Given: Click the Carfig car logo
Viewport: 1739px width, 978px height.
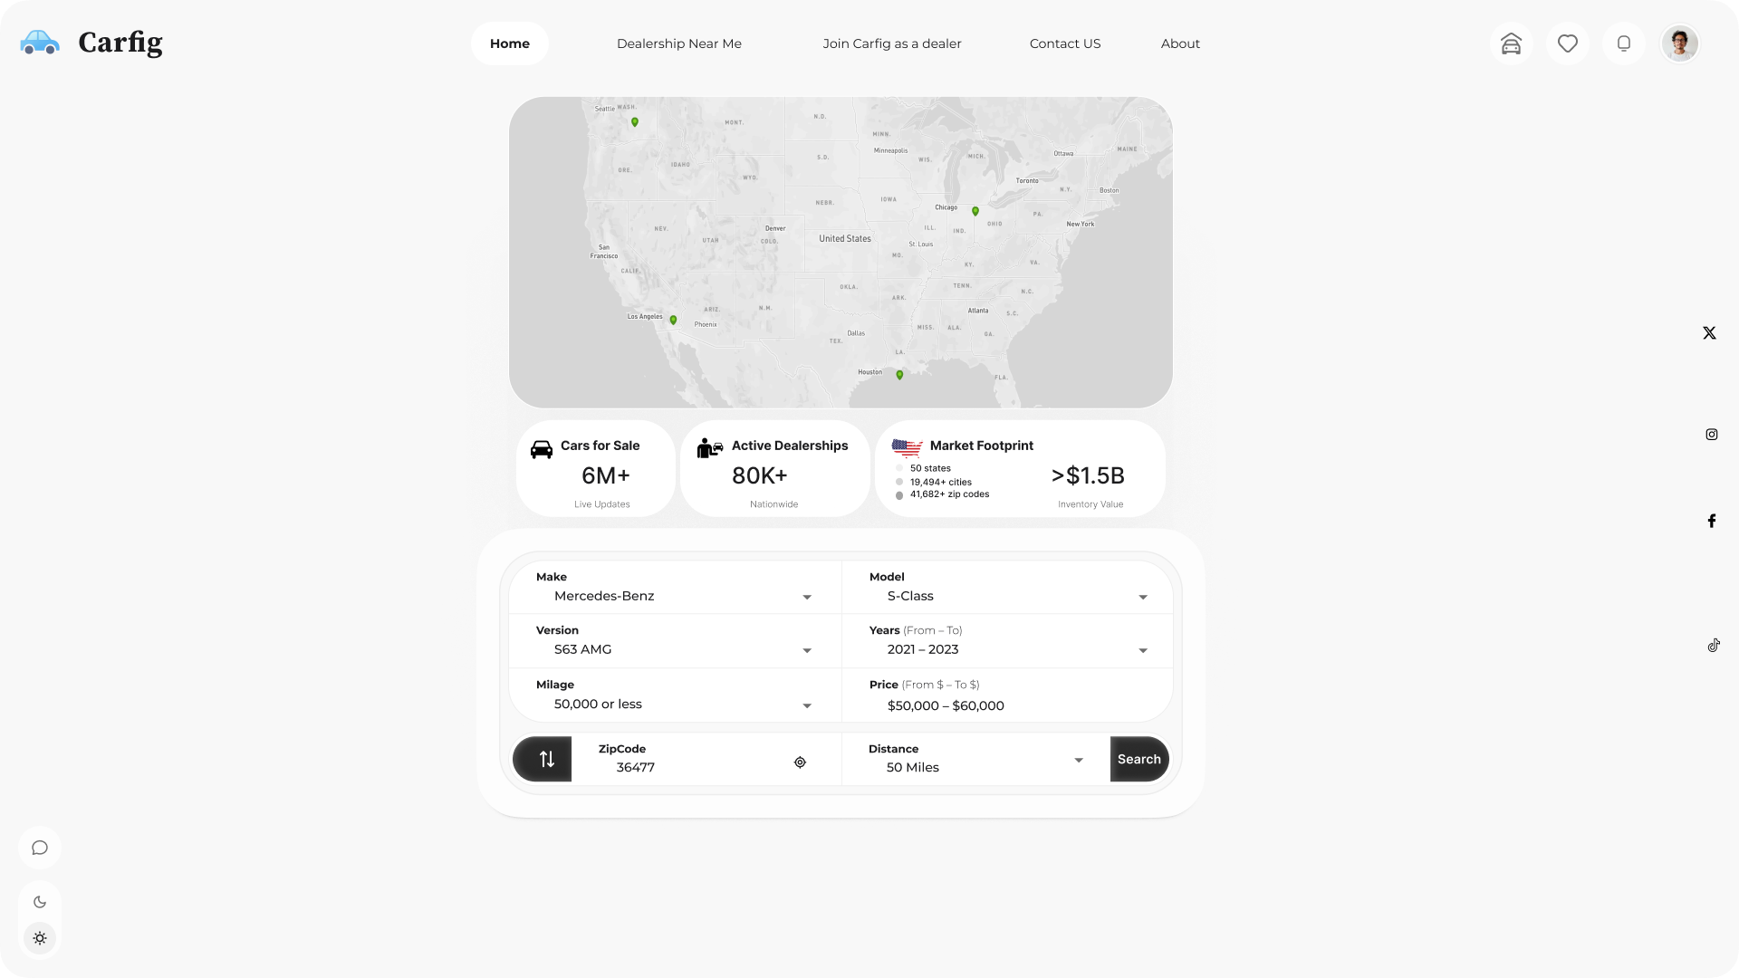Looking at the screenshot, I should coord(40,43).
